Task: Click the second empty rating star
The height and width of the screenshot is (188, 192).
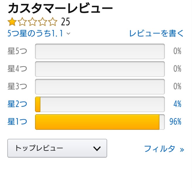Action: [22, 22]
